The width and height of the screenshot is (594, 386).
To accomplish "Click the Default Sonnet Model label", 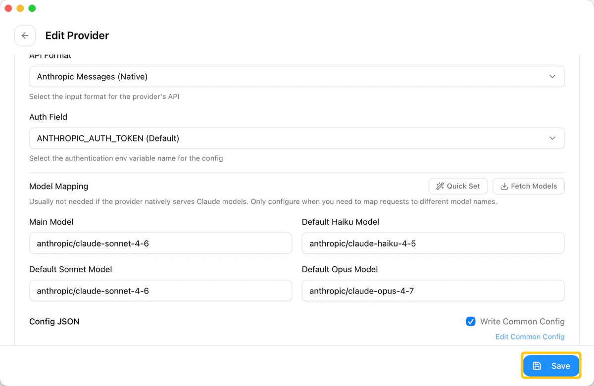I will 71,270.
